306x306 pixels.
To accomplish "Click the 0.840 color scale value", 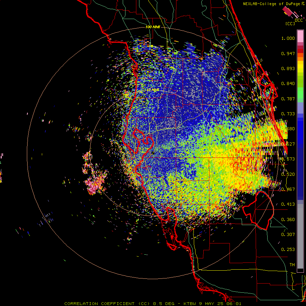I will tap(288, 84).
